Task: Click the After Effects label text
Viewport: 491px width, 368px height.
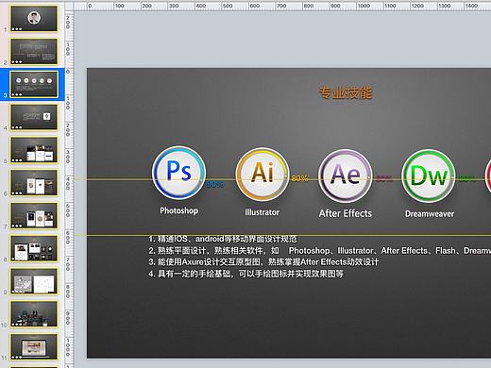Action: click(346, 213)
